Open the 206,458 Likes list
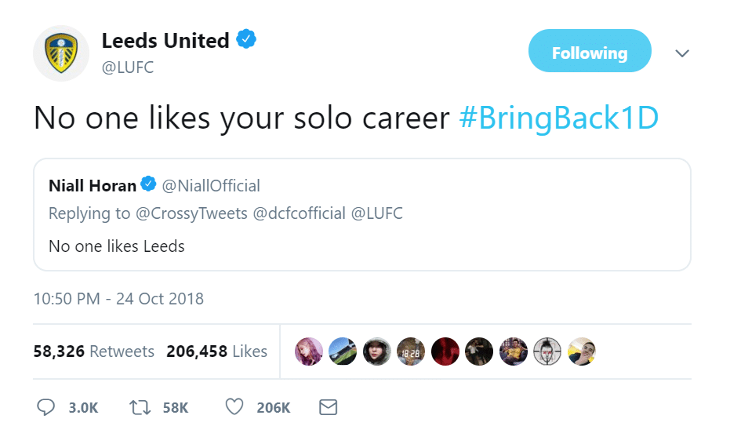 click(x=216, y=351)
